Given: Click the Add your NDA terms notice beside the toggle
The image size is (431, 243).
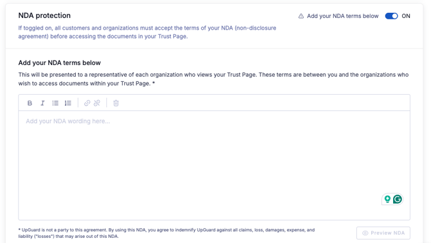Looking at the screenshot, I should click(x=342, y=16).
